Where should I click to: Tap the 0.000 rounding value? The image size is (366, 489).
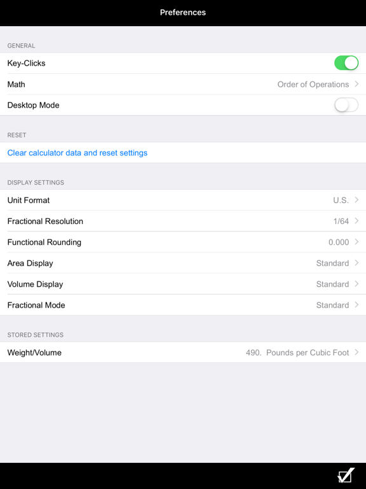click(339, 243)
